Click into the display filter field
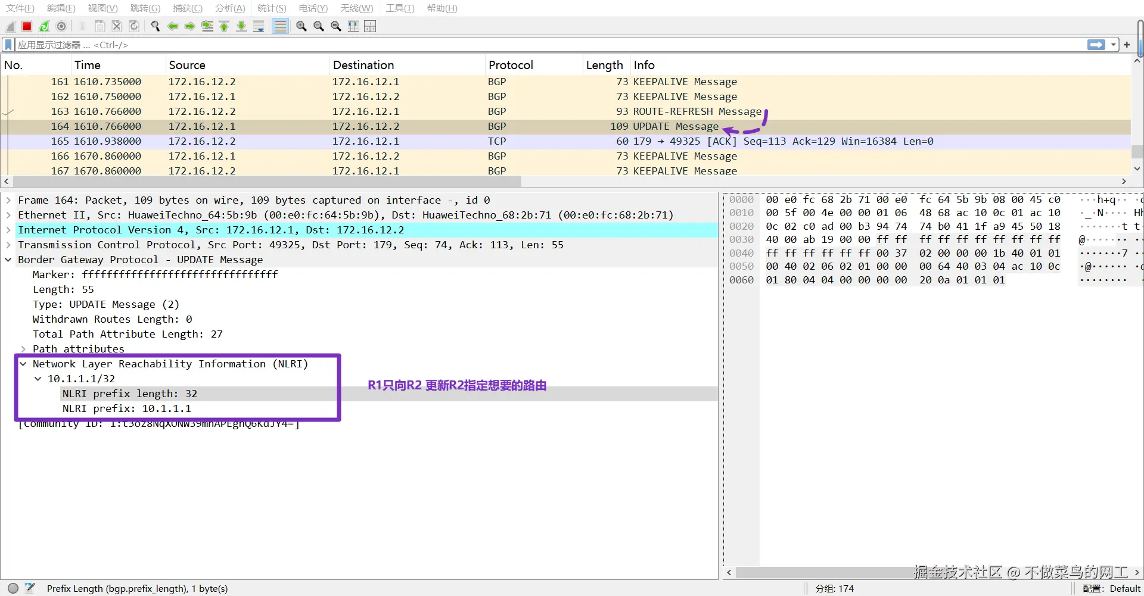 [x=548, y=45]
